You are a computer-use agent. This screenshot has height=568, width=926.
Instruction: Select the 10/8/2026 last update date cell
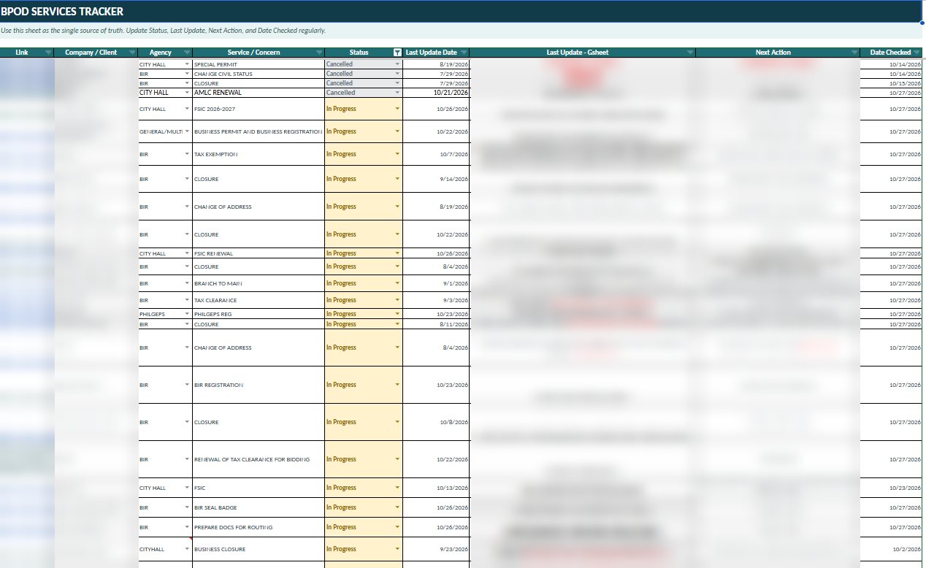(x=436, y=422)
